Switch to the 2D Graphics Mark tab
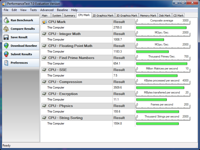Viewport: 200px width, 150px height. (x=103, y=15)
